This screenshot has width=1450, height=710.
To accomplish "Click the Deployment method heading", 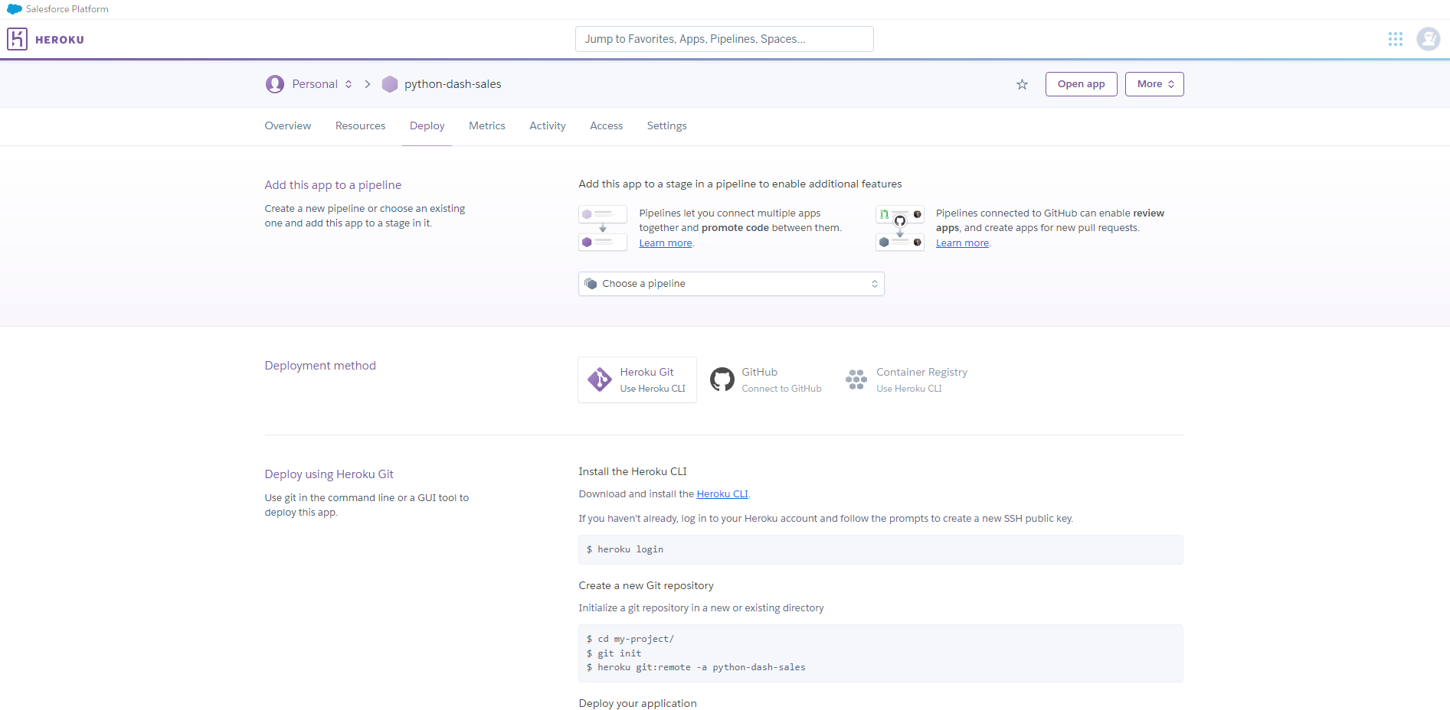I will (x=320, y=366).
